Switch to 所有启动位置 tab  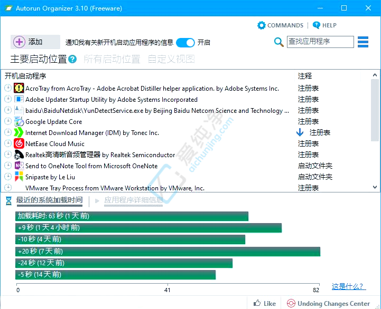click(112, 59)
